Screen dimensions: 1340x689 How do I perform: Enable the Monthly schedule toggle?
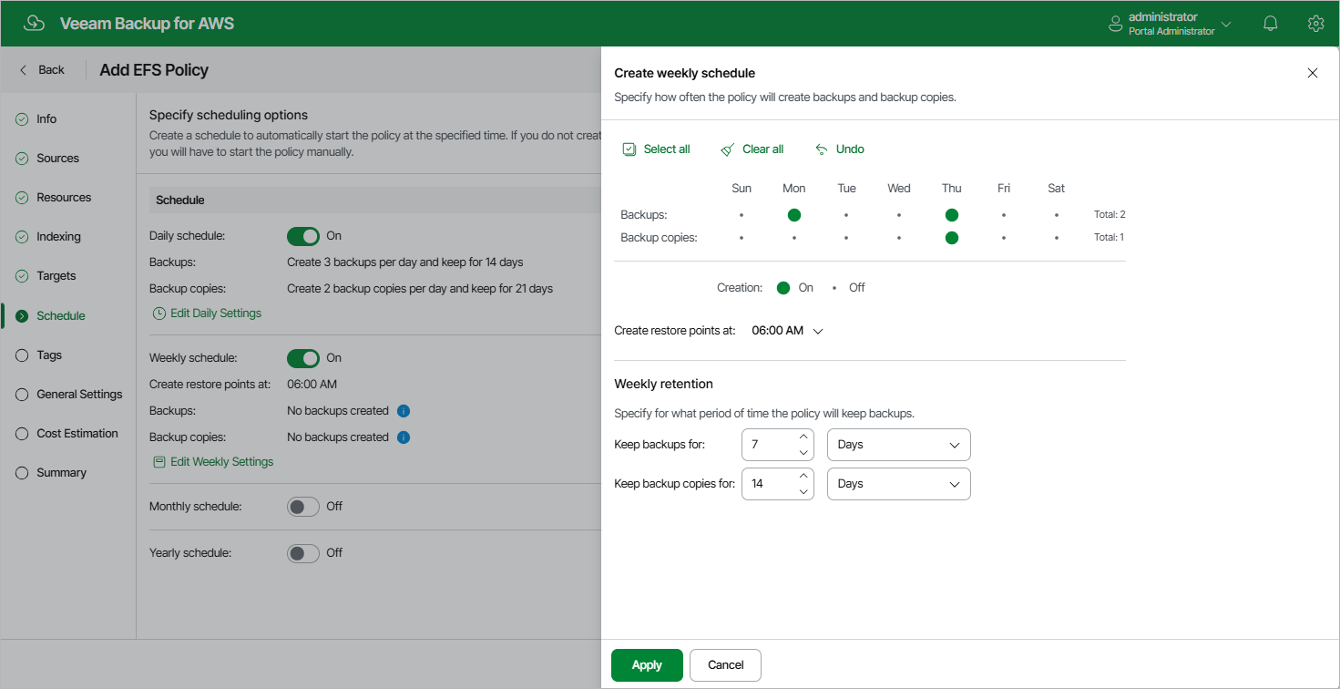(x=303, y=507)
